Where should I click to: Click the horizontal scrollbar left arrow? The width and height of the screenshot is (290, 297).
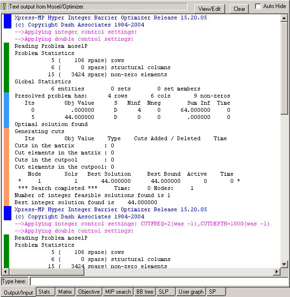point(6,272)
